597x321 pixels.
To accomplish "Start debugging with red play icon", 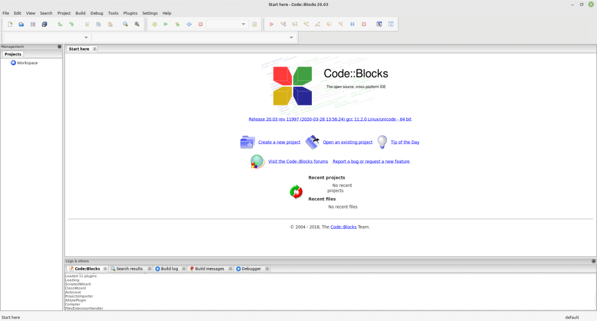I will click(272, 24).
